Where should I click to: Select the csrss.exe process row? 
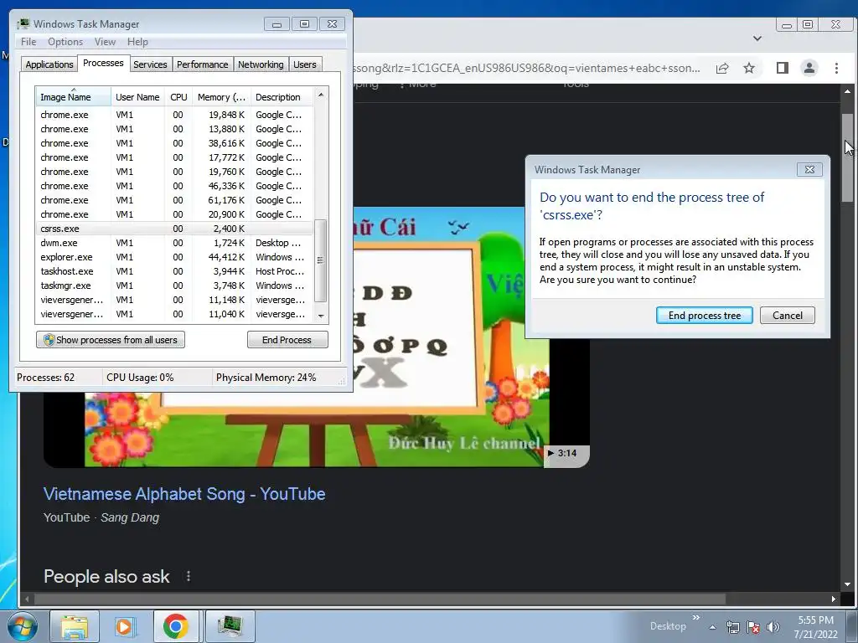point(174,229)
